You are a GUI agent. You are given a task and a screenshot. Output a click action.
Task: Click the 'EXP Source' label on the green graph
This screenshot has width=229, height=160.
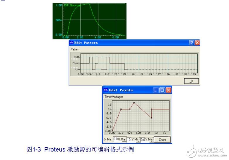tap(72, 5)
